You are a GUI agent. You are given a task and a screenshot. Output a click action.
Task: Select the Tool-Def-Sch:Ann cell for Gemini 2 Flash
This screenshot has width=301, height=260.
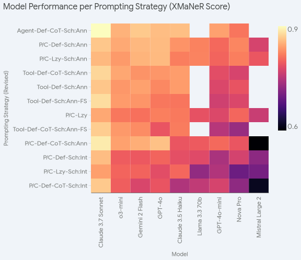[140, 87]
